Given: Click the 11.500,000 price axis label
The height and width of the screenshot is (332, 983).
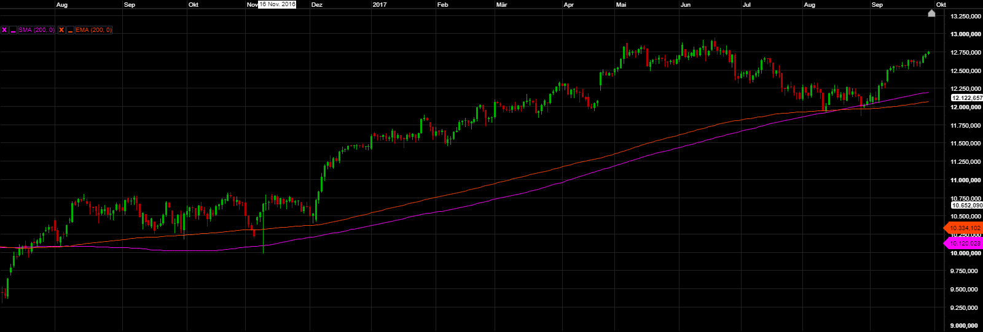Looking at the screenshot, I should pos(965,144).
